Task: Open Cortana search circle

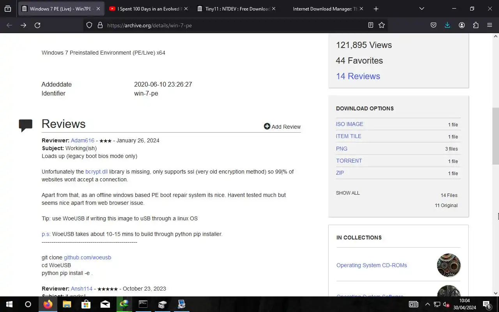Action: point(28,304)
